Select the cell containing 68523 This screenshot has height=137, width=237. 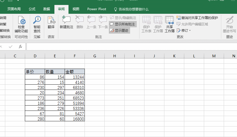(x=75, y=98)
